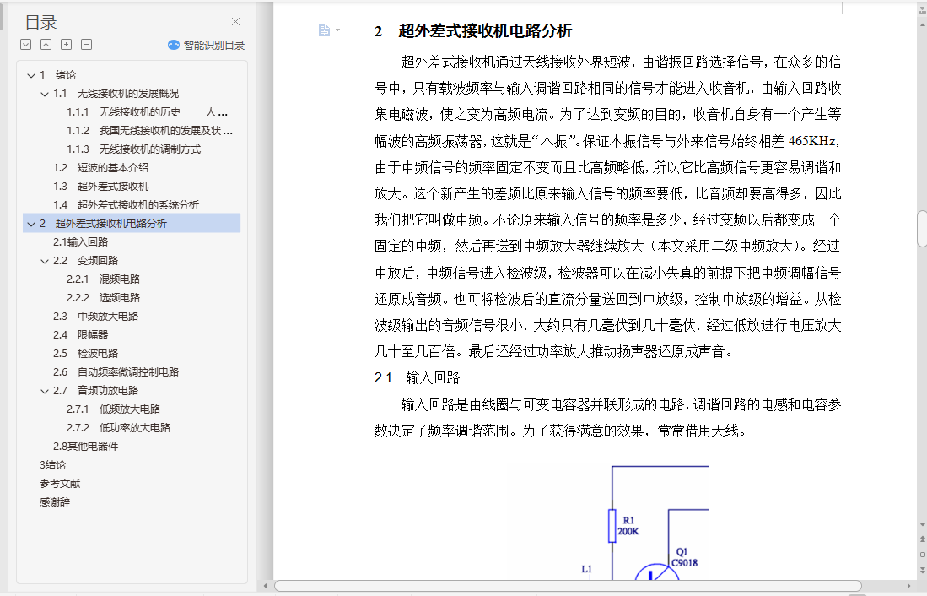Screen dimensions: 927x596
Task: Click vertical scrollbar down arrow
Action: (x=922, y=525)
